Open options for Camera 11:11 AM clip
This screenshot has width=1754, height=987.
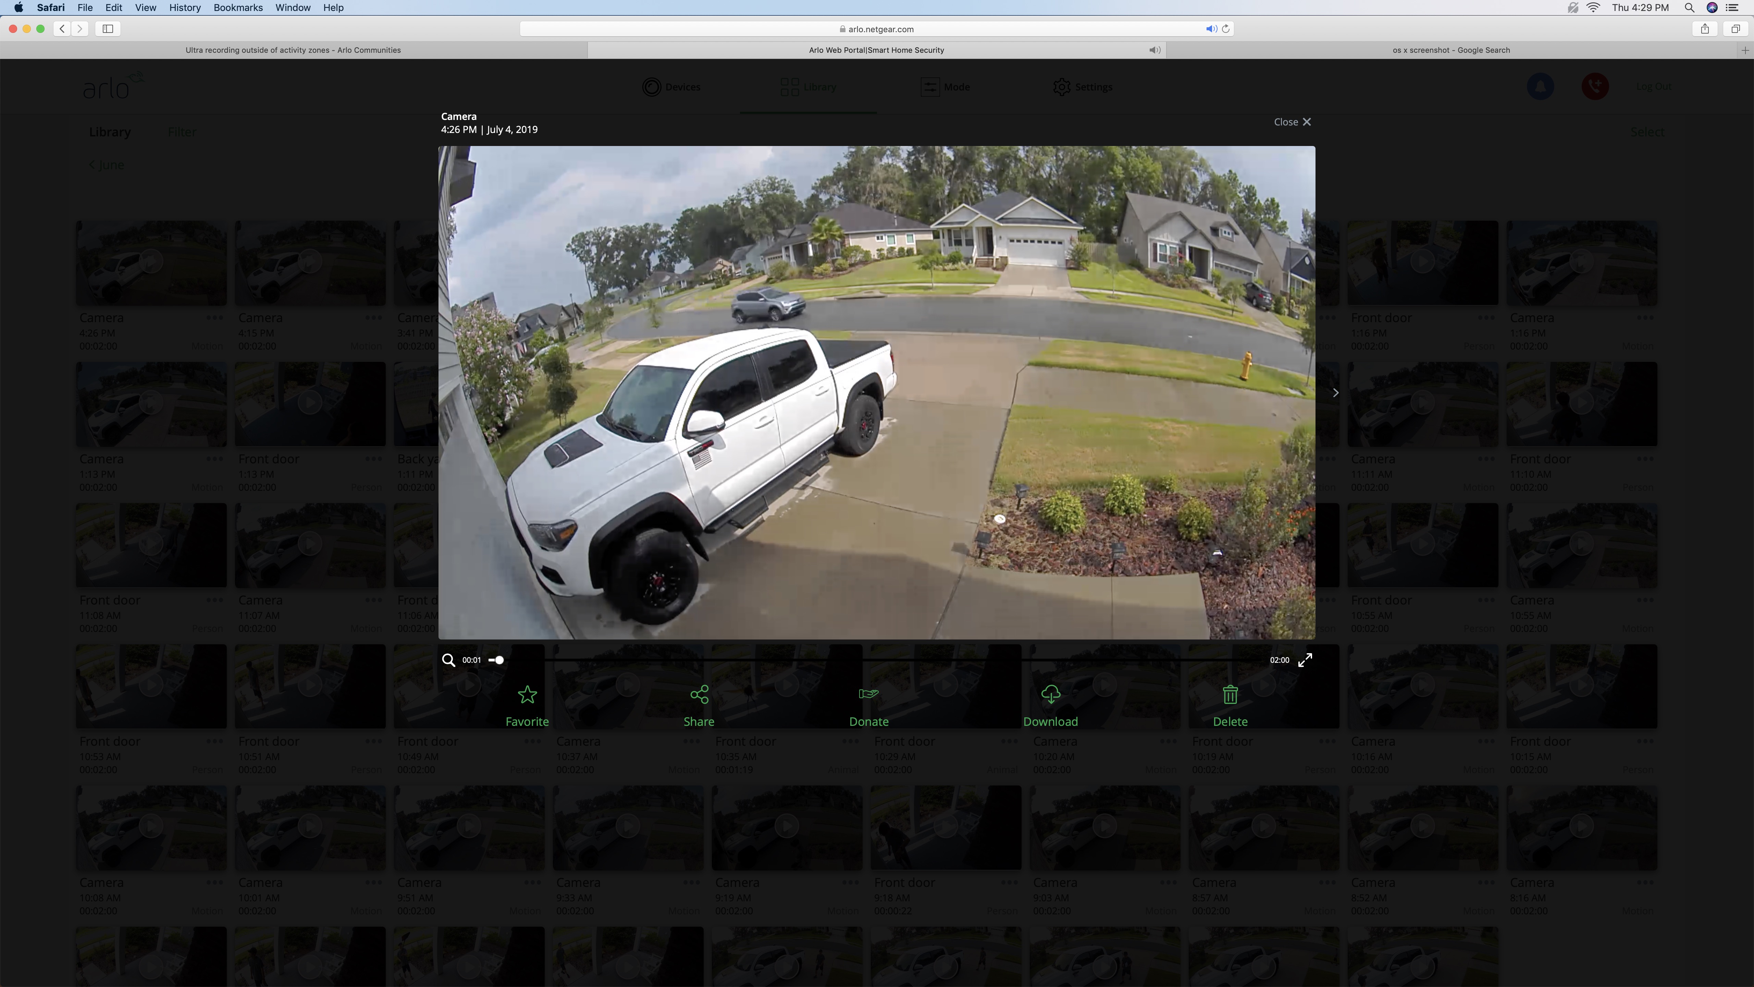tap(1486, 459)
